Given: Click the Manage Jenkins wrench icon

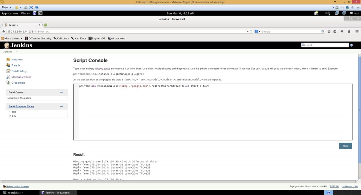Looking at the screenshot, I should (8, 77).
